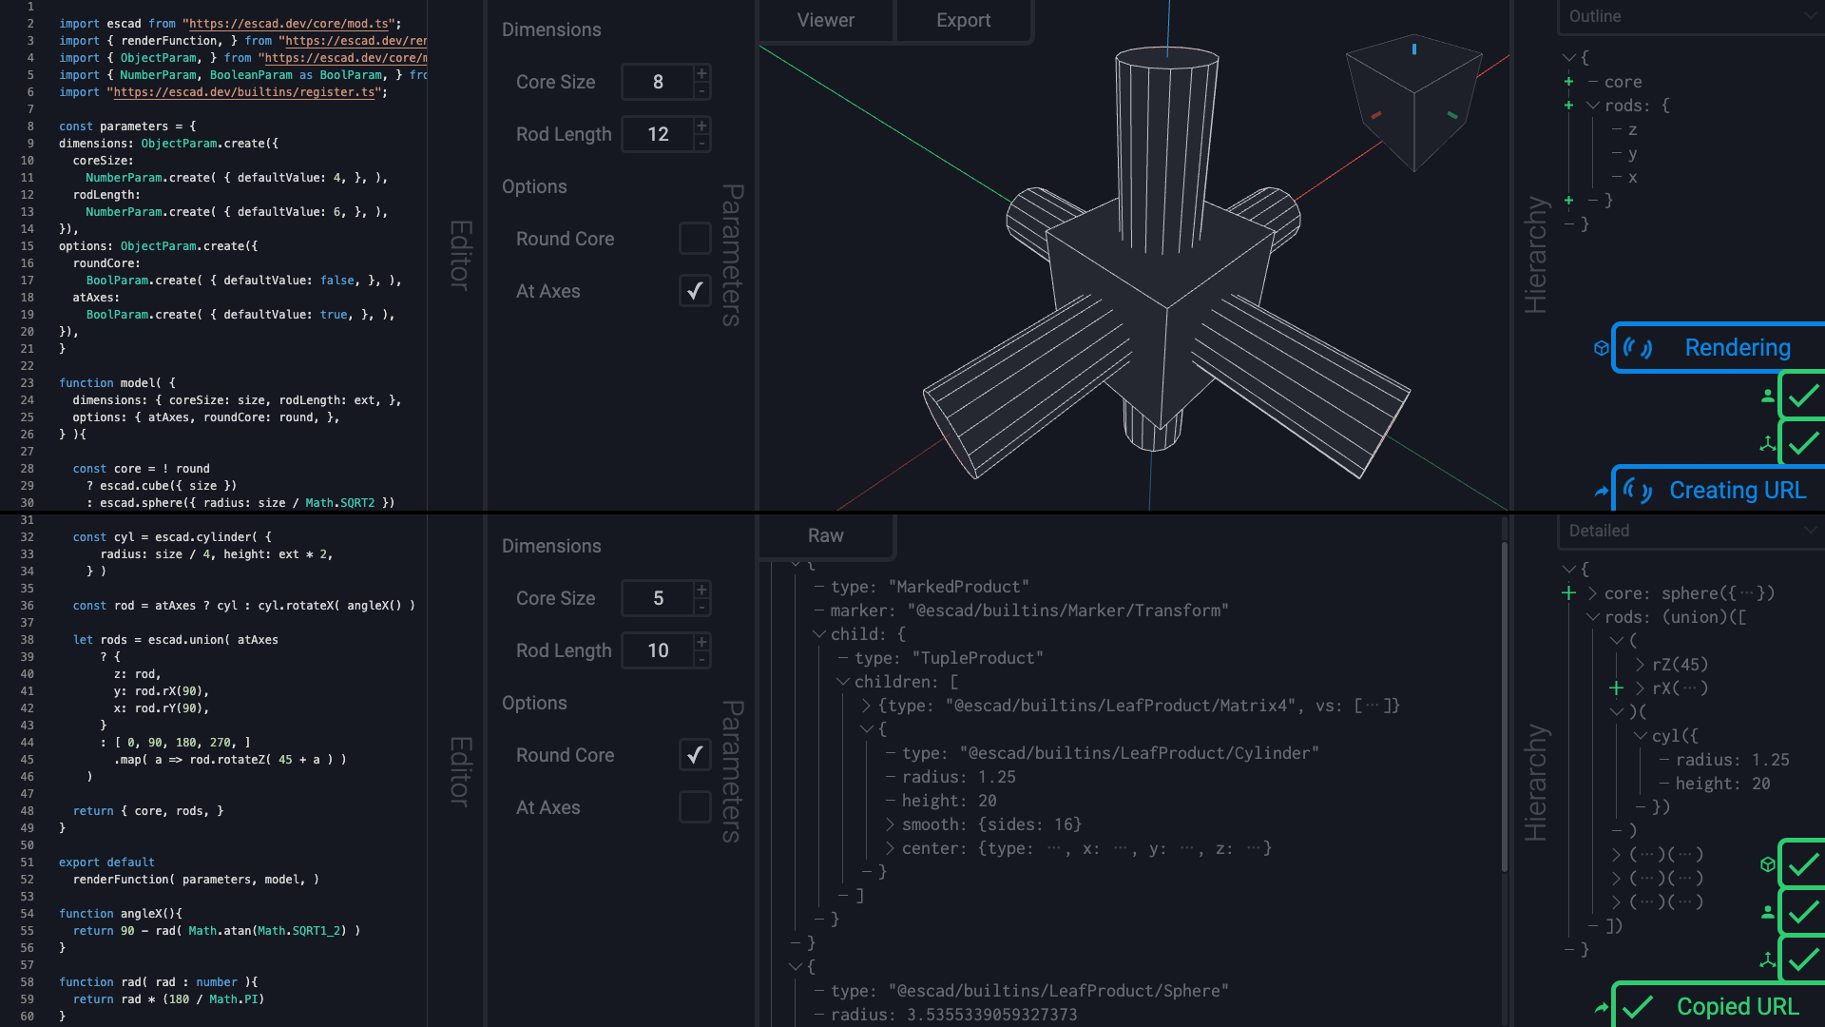Click axes icon directly above Copied URL badge
Image resolution: width=1825 pixels, height=1027 pixels.
(x=1767, y=959)
